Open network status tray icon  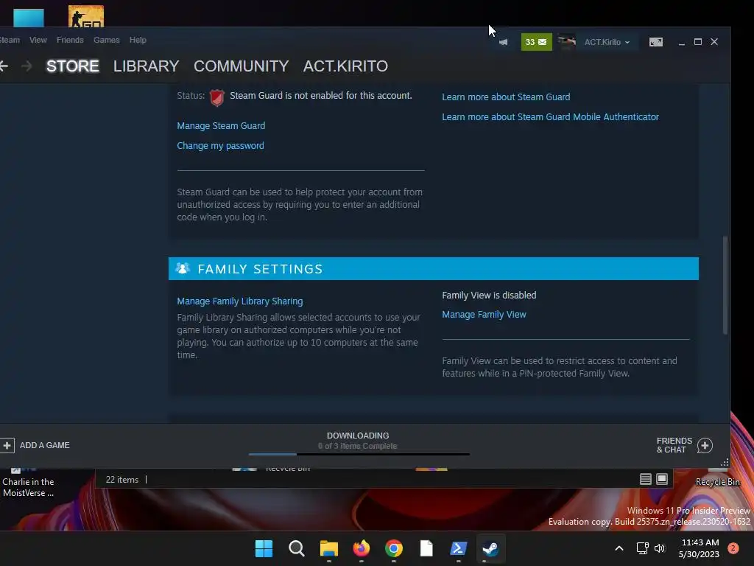(642, 548)
